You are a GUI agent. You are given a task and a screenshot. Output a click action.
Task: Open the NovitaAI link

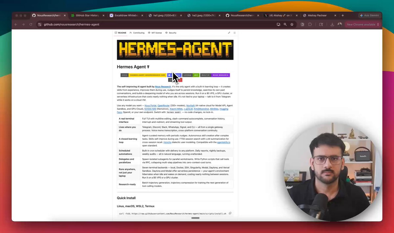click(x=190, y=105)
